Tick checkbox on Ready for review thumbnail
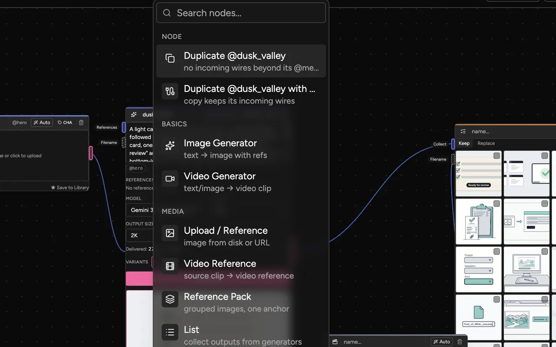 point(496,156)
